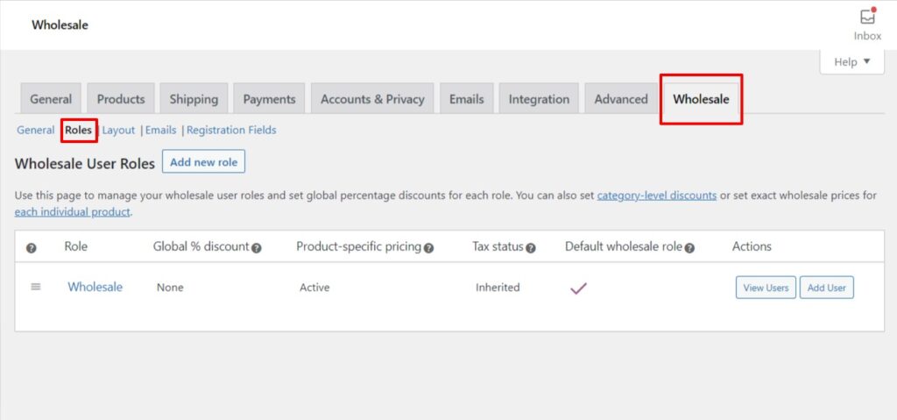The height and width of the screenshot is (420, 897).
Task: Click the help icon in first table column
Action: (32, 248)
